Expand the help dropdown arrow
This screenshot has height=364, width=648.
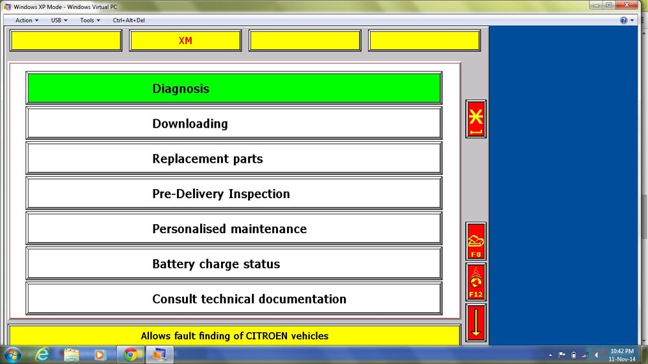pyautogui.click(x=632, y=20)
